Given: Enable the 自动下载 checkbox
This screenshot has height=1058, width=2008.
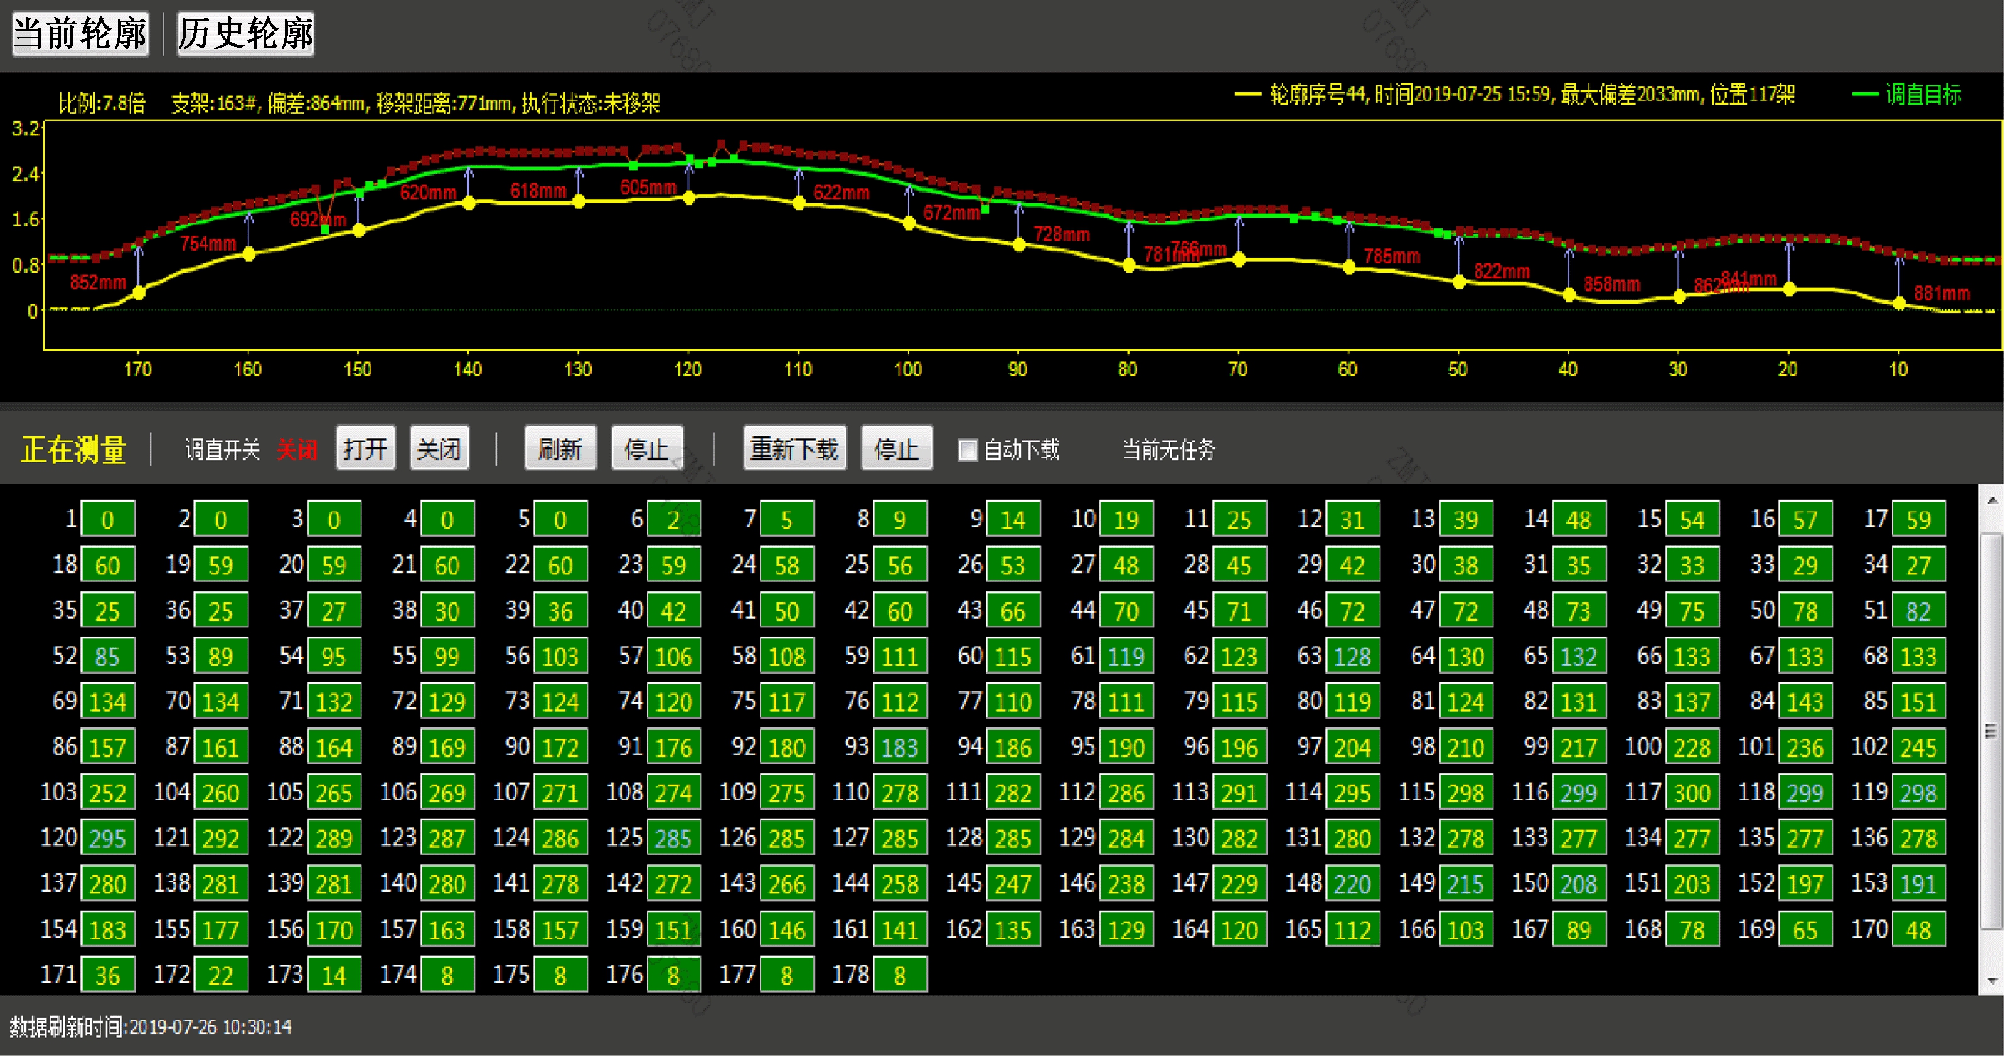Looking at the screenshot, I should click(968, 450).
